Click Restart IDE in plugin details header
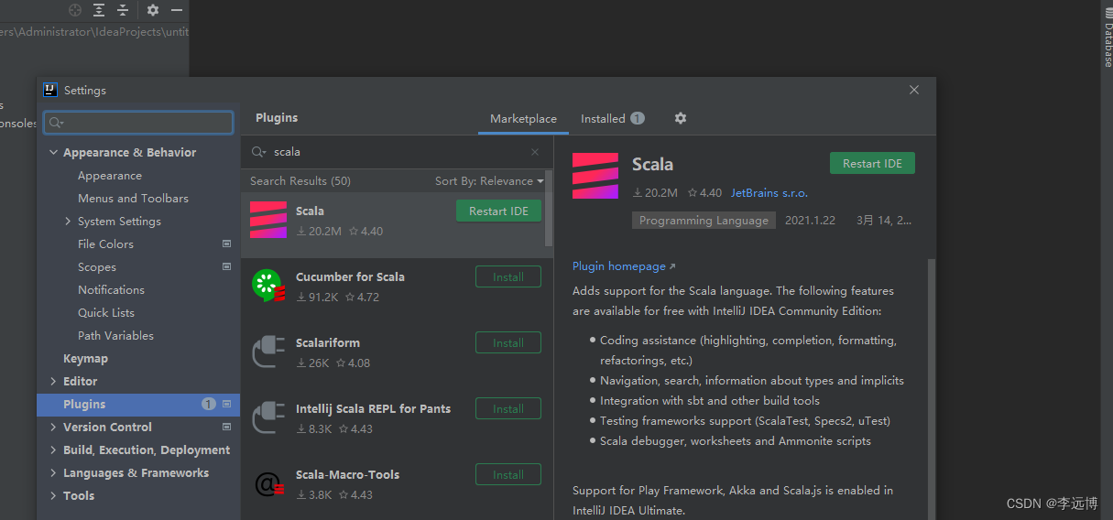 point(872,163)
